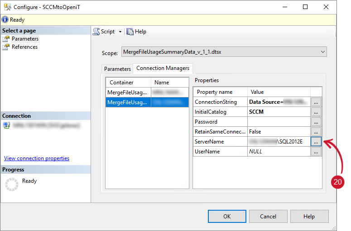
Task: Open View connection properties link
Action: coord(37,158)
